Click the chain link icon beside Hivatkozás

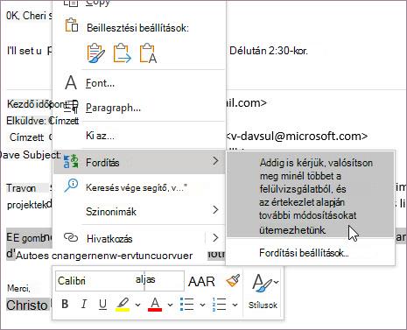[71, 237]
